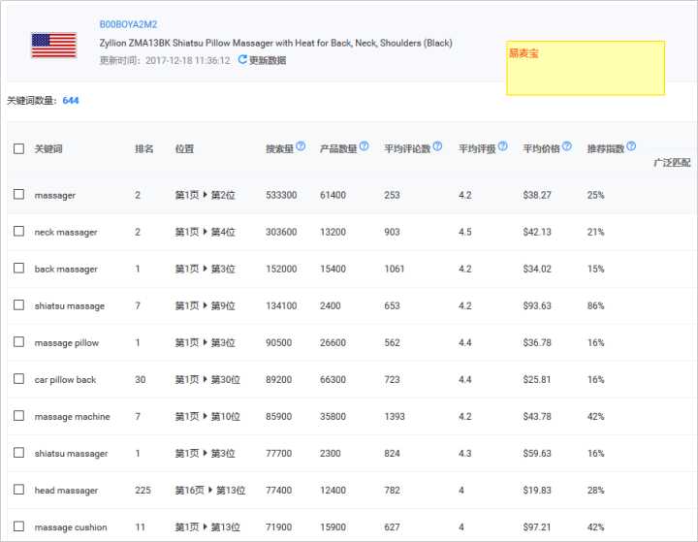Click the yellow 易麦宝 note box
The width and height of the screenshot is (698, 542).
(x=586, y=68)
